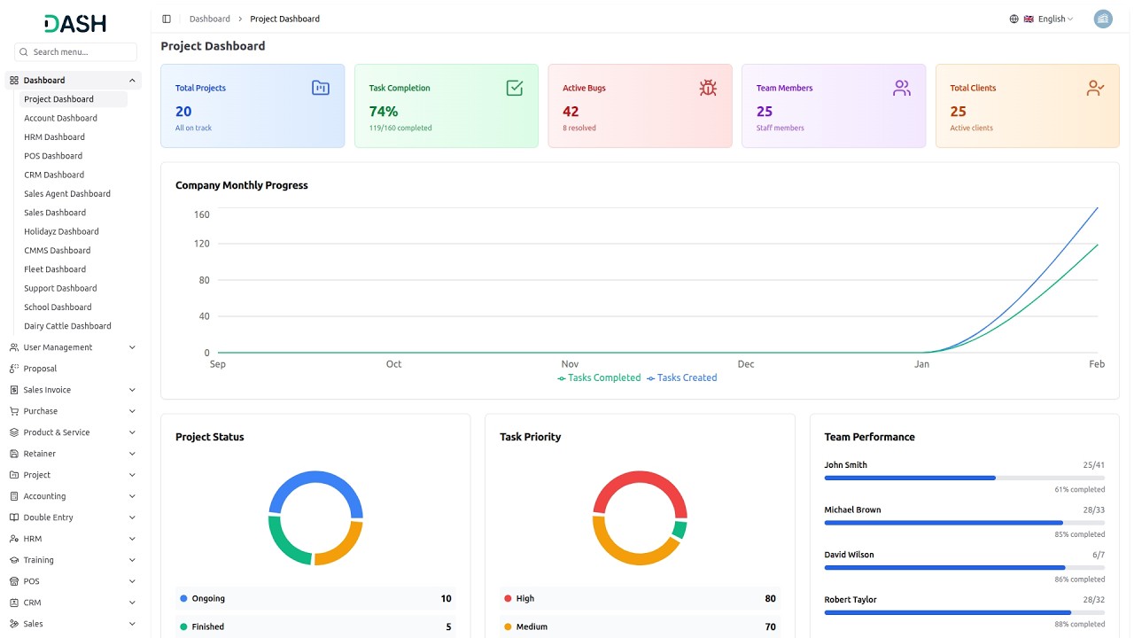
Task: Click Robert Taylor's progress bar
Action: pos(964,612)
